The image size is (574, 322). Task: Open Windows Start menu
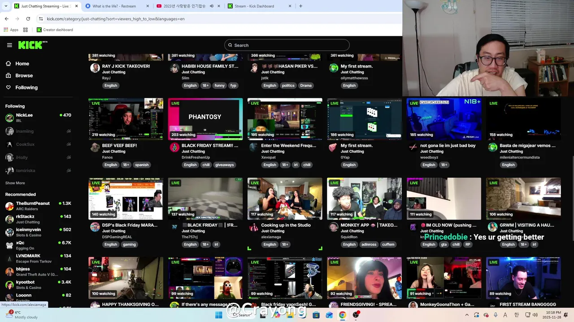(218, 315)
